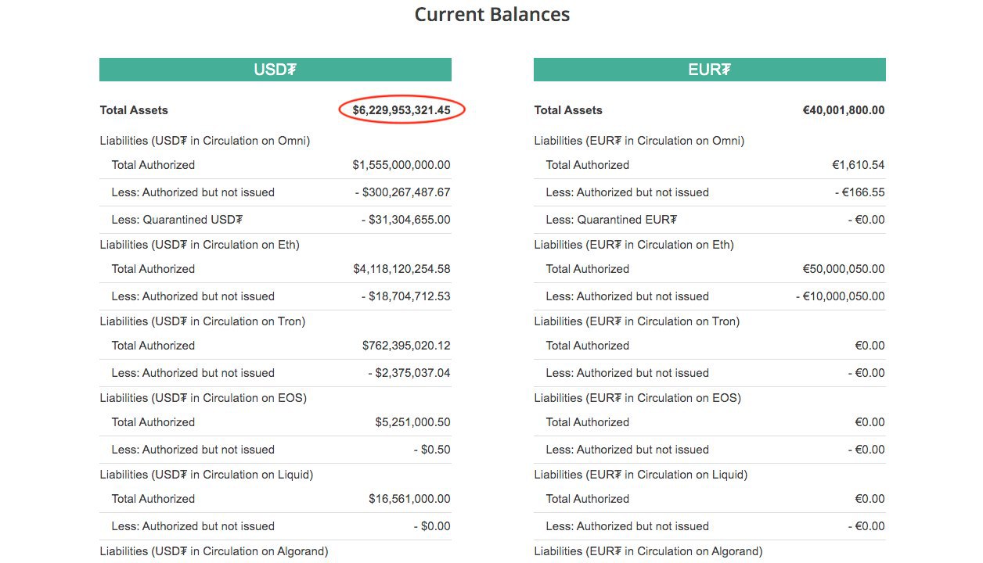The image size is (983, 563).
Task: Click the €50,000,050.00 Eth authorized value
Action: click(844, 269)
